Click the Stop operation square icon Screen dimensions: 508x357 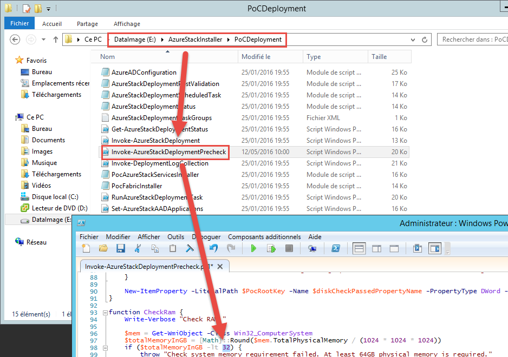(x=289, y=249)
